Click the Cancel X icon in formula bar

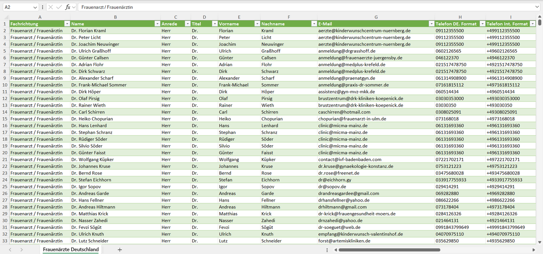pyautogui.click(x=51, y=7)
